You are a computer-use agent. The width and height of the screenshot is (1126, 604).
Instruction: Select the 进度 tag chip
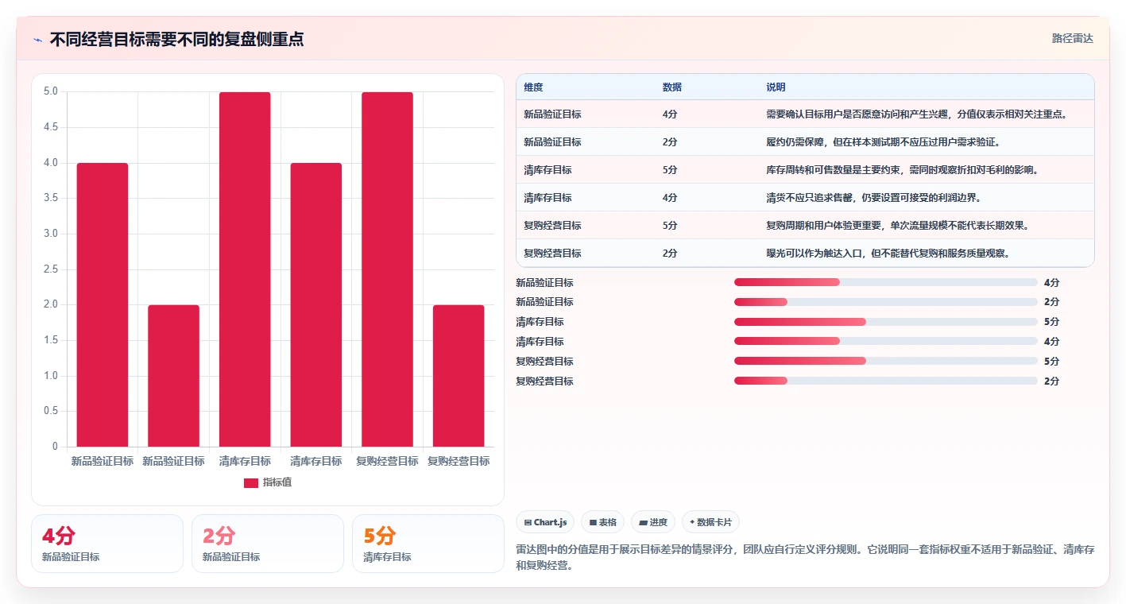pos(653,522)
